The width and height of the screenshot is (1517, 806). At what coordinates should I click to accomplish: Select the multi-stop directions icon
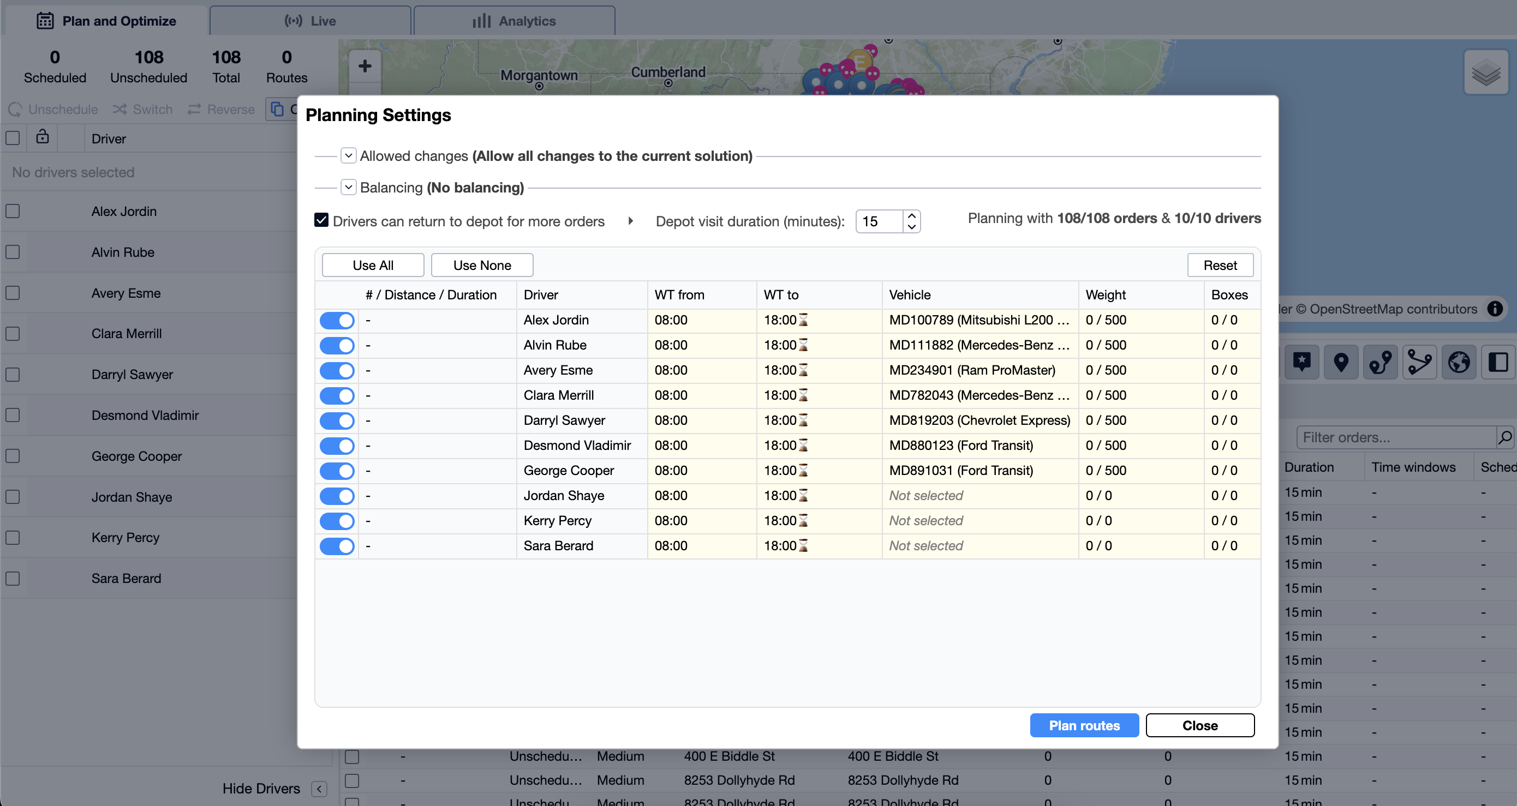pos(1420,362)
